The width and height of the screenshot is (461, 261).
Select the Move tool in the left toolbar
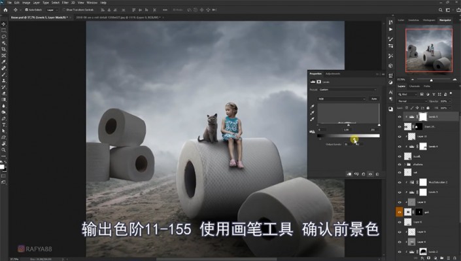pyautogui.click(x=3, y=24)
